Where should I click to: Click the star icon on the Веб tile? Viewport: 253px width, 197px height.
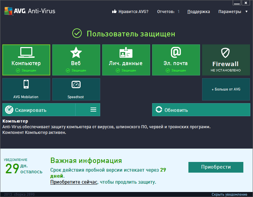(76, 52)
